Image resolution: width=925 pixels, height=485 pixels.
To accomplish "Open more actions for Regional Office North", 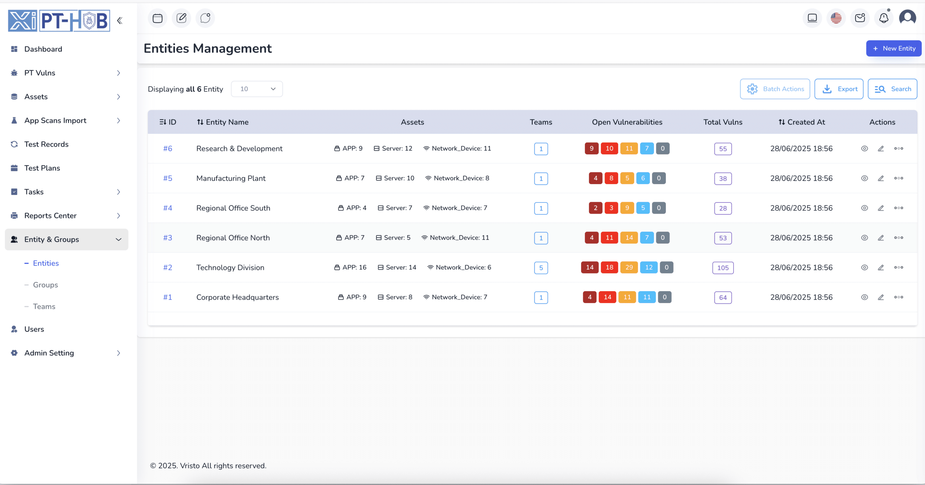I will [x=899, y=238].
